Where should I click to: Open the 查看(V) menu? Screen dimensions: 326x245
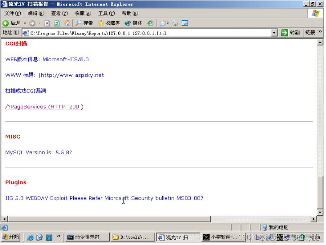click(x=59, y=13)
